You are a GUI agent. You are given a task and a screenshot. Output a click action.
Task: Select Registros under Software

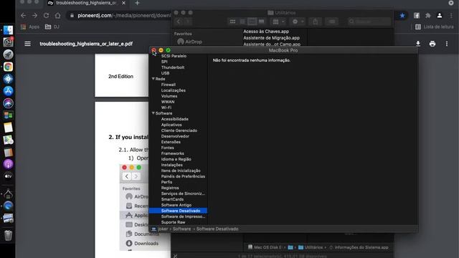(170, 188)
